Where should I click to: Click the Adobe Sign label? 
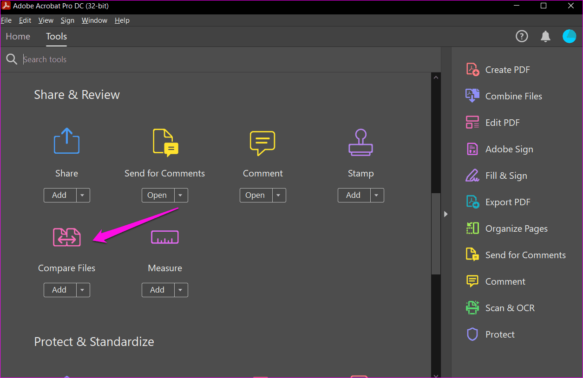[509, 149]
